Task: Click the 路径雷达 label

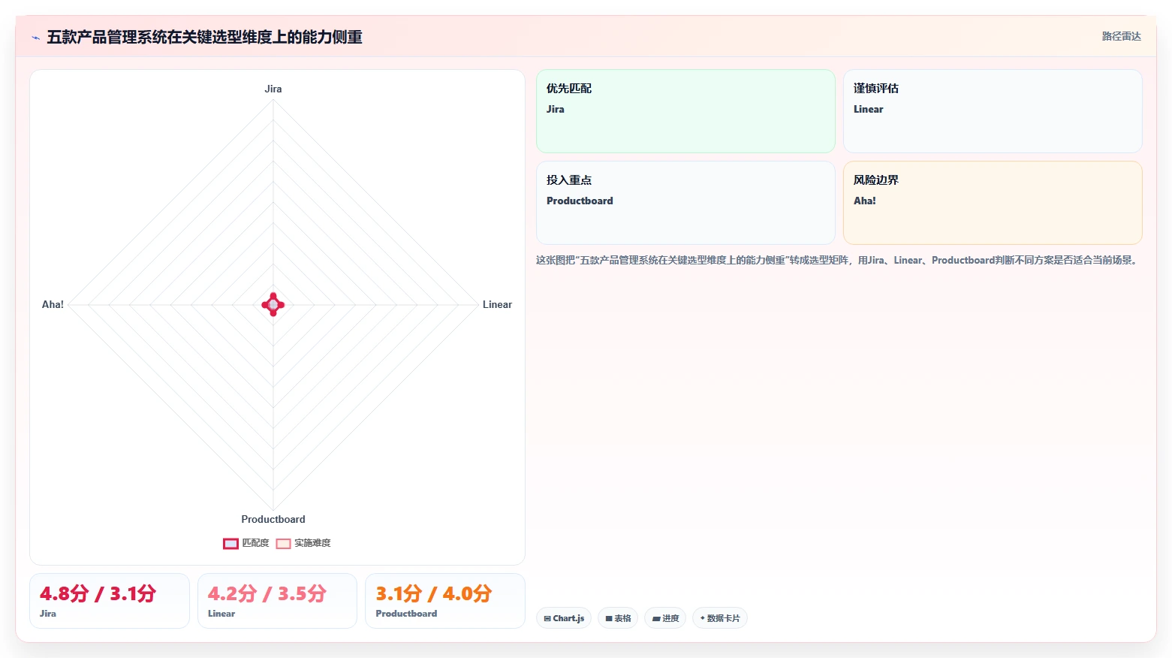Action: (1121, 36)
